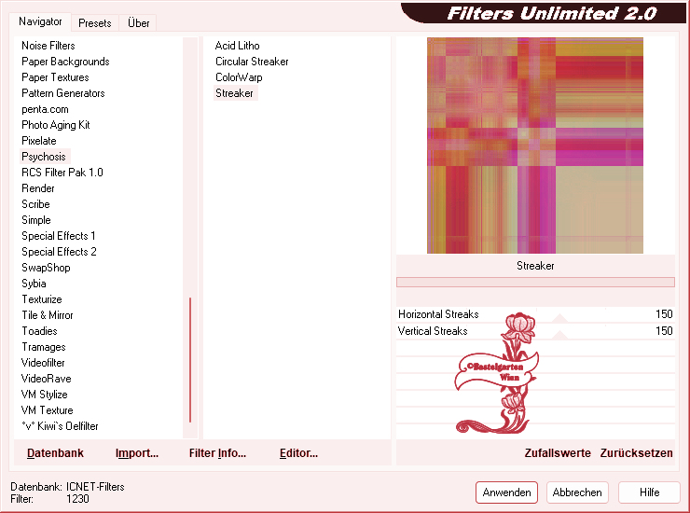The width and height of the screenshot is (690, 513).
Task: Click the Streaker preview image
Action: click(535, 146)
